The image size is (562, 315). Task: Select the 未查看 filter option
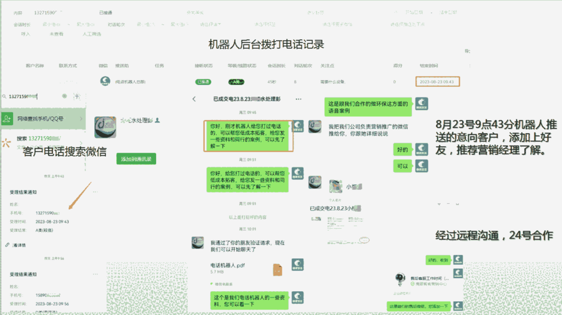pos(56,34)
